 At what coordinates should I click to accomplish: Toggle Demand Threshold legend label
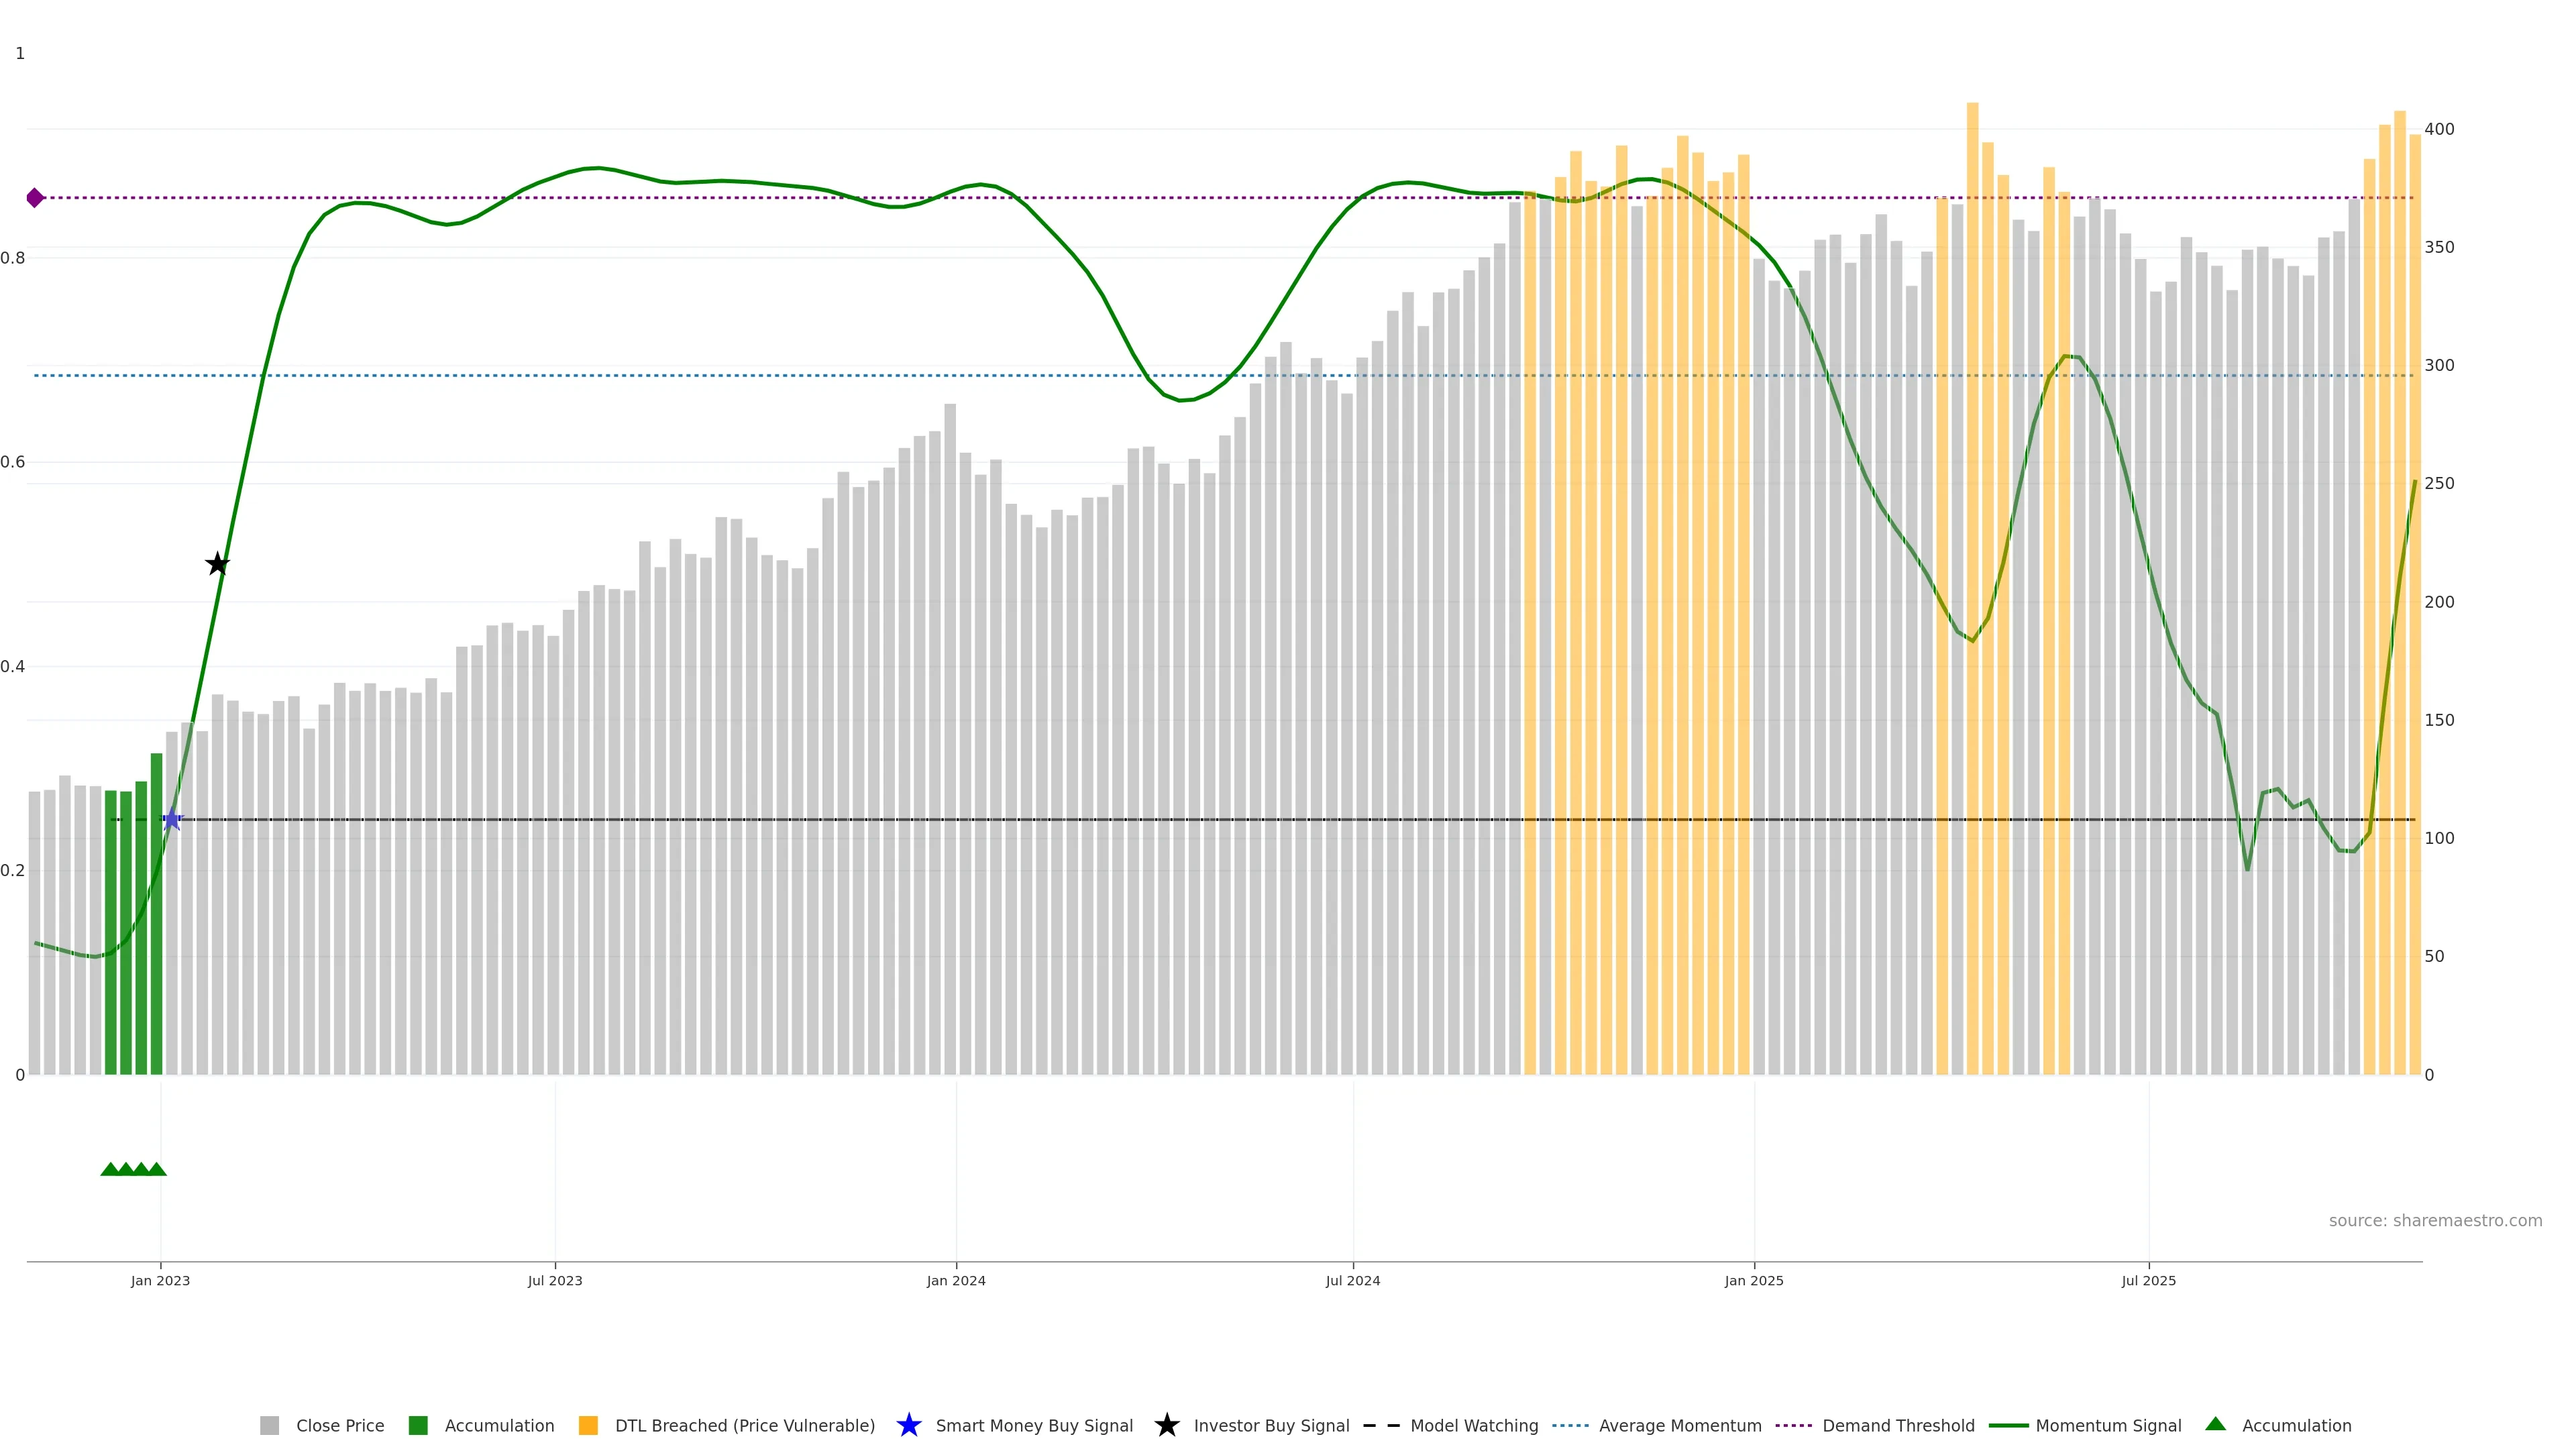[x=1897, y=1425]
